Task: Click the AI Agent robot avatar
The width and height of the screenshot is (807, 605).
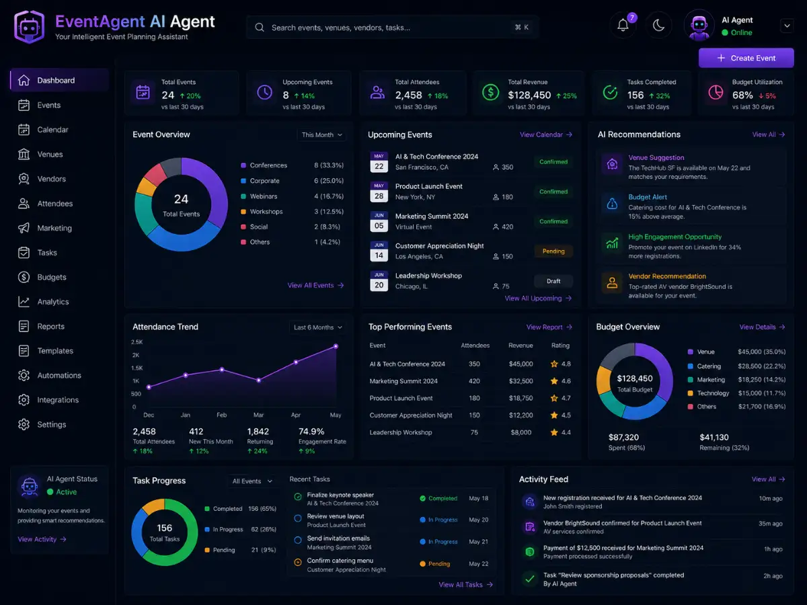Action: pos(699,26)
